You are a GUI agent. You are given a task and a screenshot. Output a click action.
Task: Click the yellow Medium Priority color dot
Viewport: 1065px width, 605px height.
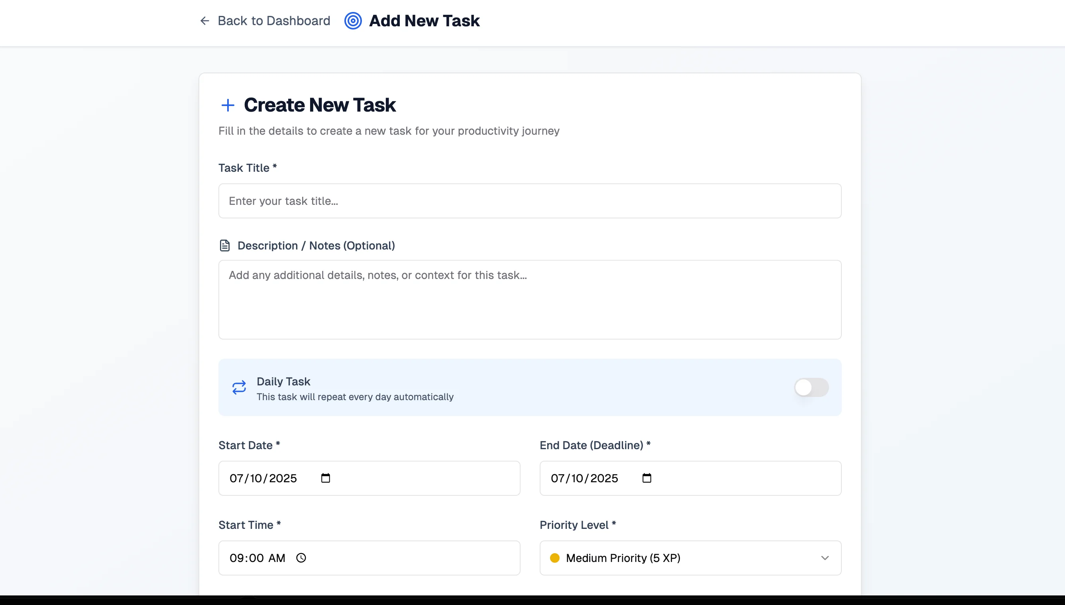tap(554, 558)
